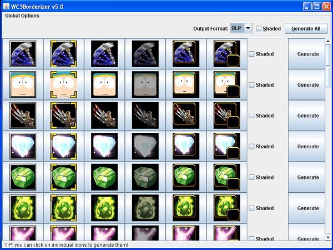333x250 pixels.
Task: Pick the green emerald with black corner box
Action: [x=227, y=177]
